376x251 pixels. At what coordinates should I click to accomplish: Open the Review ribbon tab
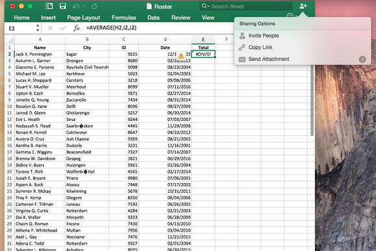181,17
